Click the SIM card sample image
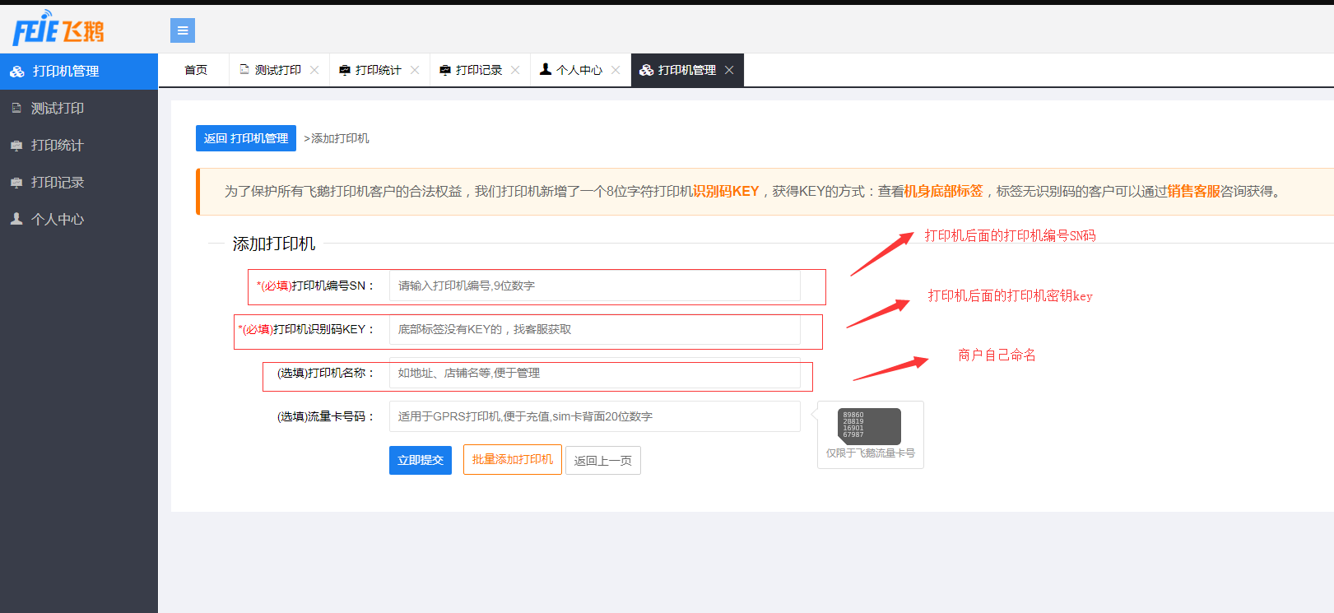This screenshot has height=613, width=1334. coord(869,426)
